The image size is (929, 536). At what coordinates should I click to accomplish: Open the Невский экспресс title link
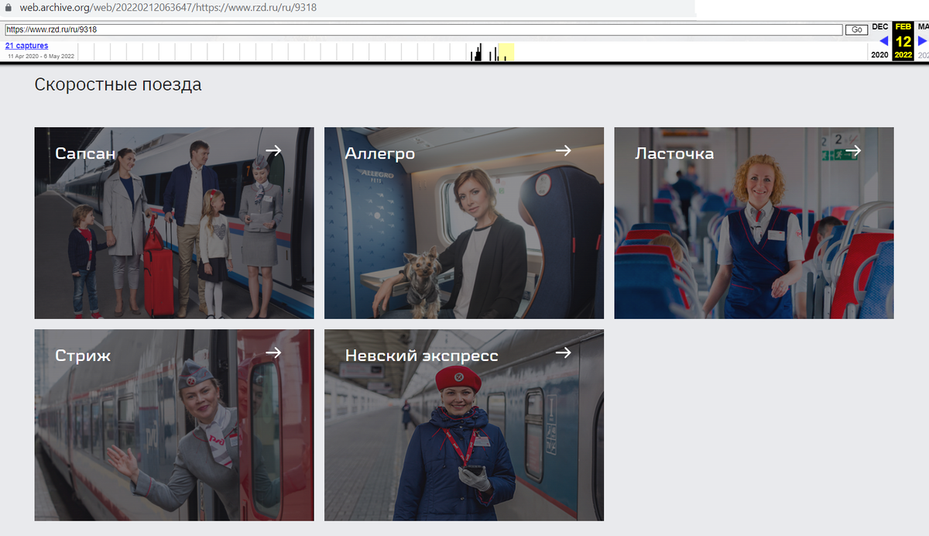(422, 356)
